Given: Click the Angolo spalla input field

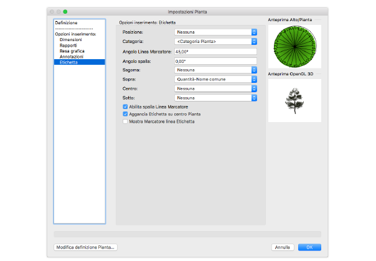Looking at the screenshot, I should point(215,61).
